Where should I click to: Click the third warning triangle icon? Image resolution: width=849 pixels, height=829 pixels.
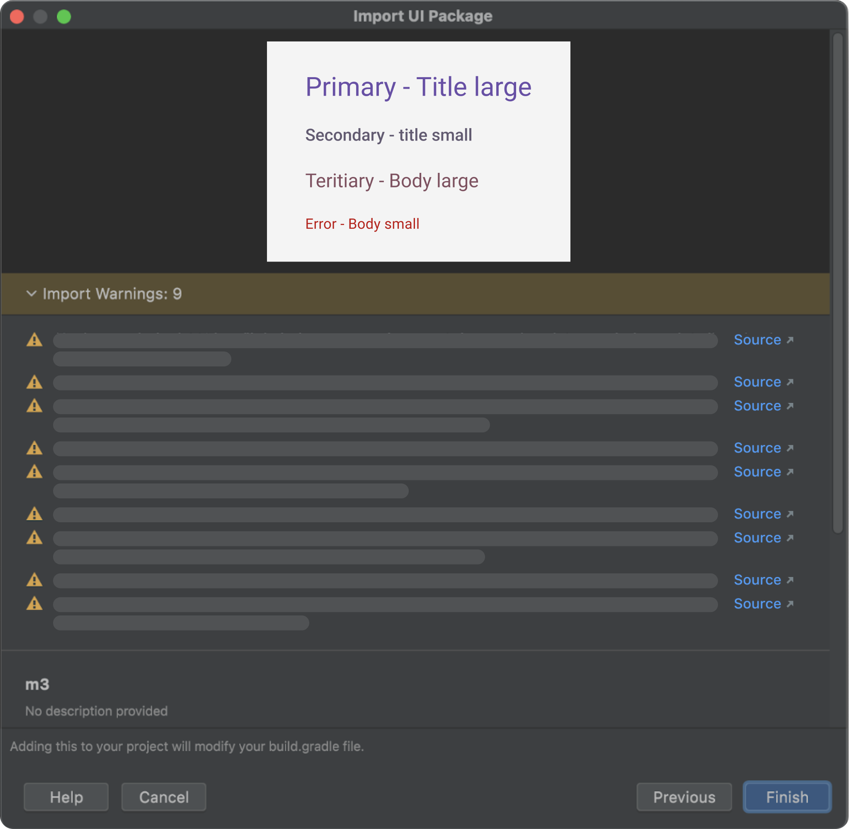pyautogui.click(x=35, y=405)
